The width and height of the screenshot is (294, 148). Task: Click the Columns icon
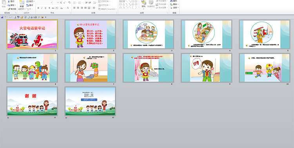94,8
